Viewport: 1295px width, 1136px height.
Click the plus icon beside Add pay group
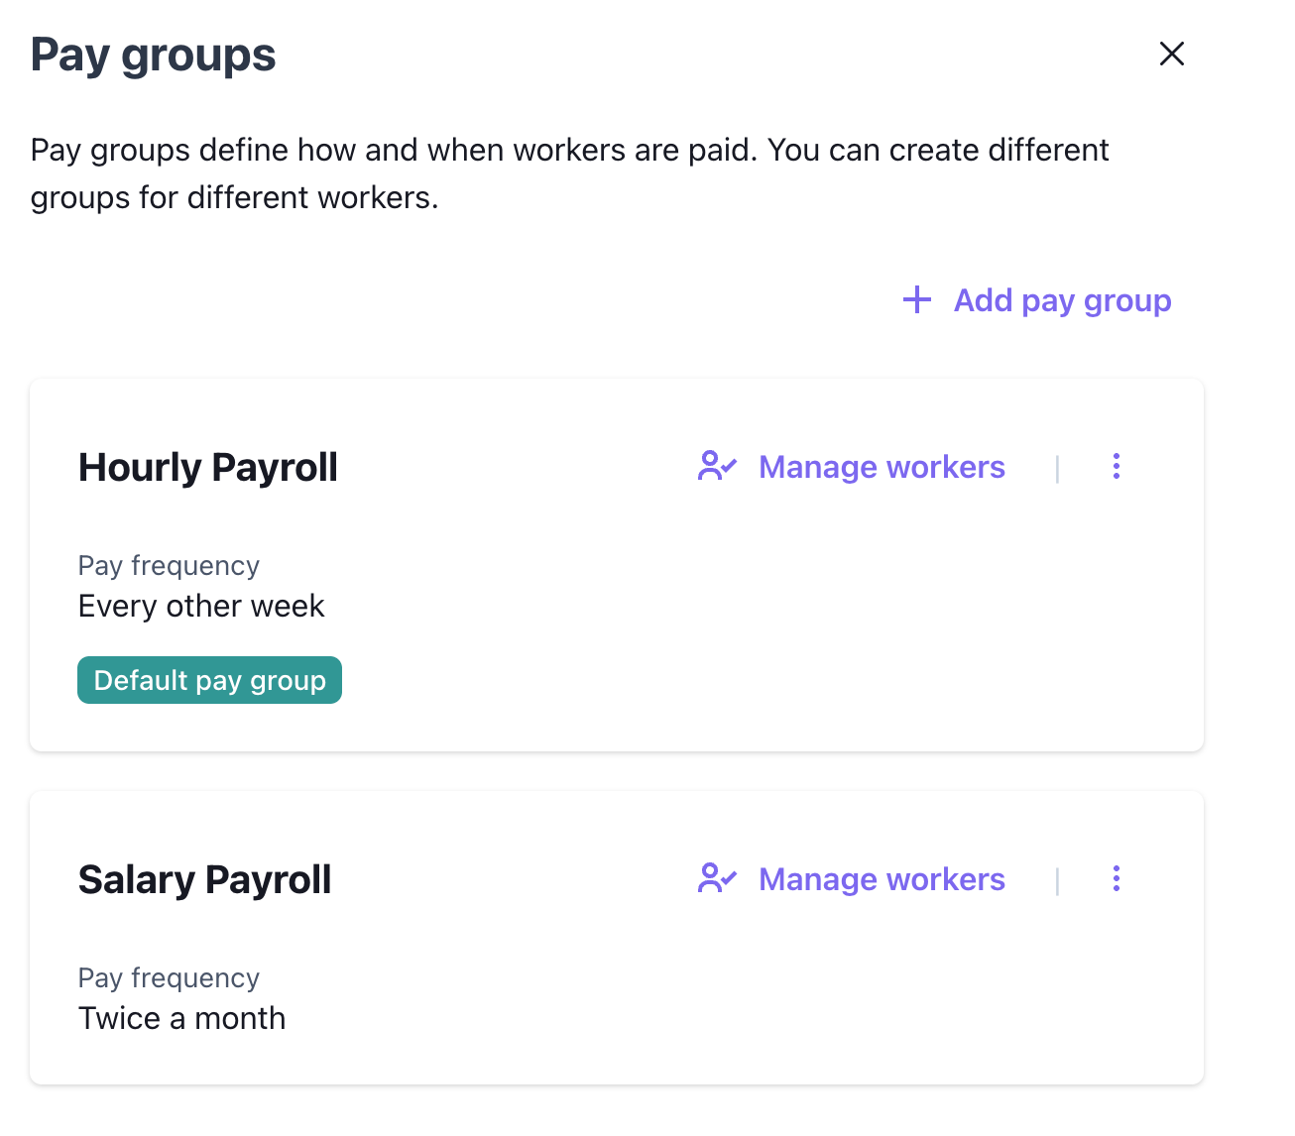coord(917,299)
